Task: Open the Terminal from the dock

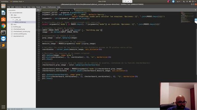Action: point(3,32)
